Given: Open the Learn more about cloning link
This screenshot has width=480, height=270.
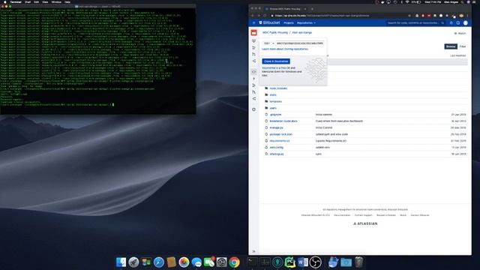Looking at the screenshot, I should click(x=285, y=49).
